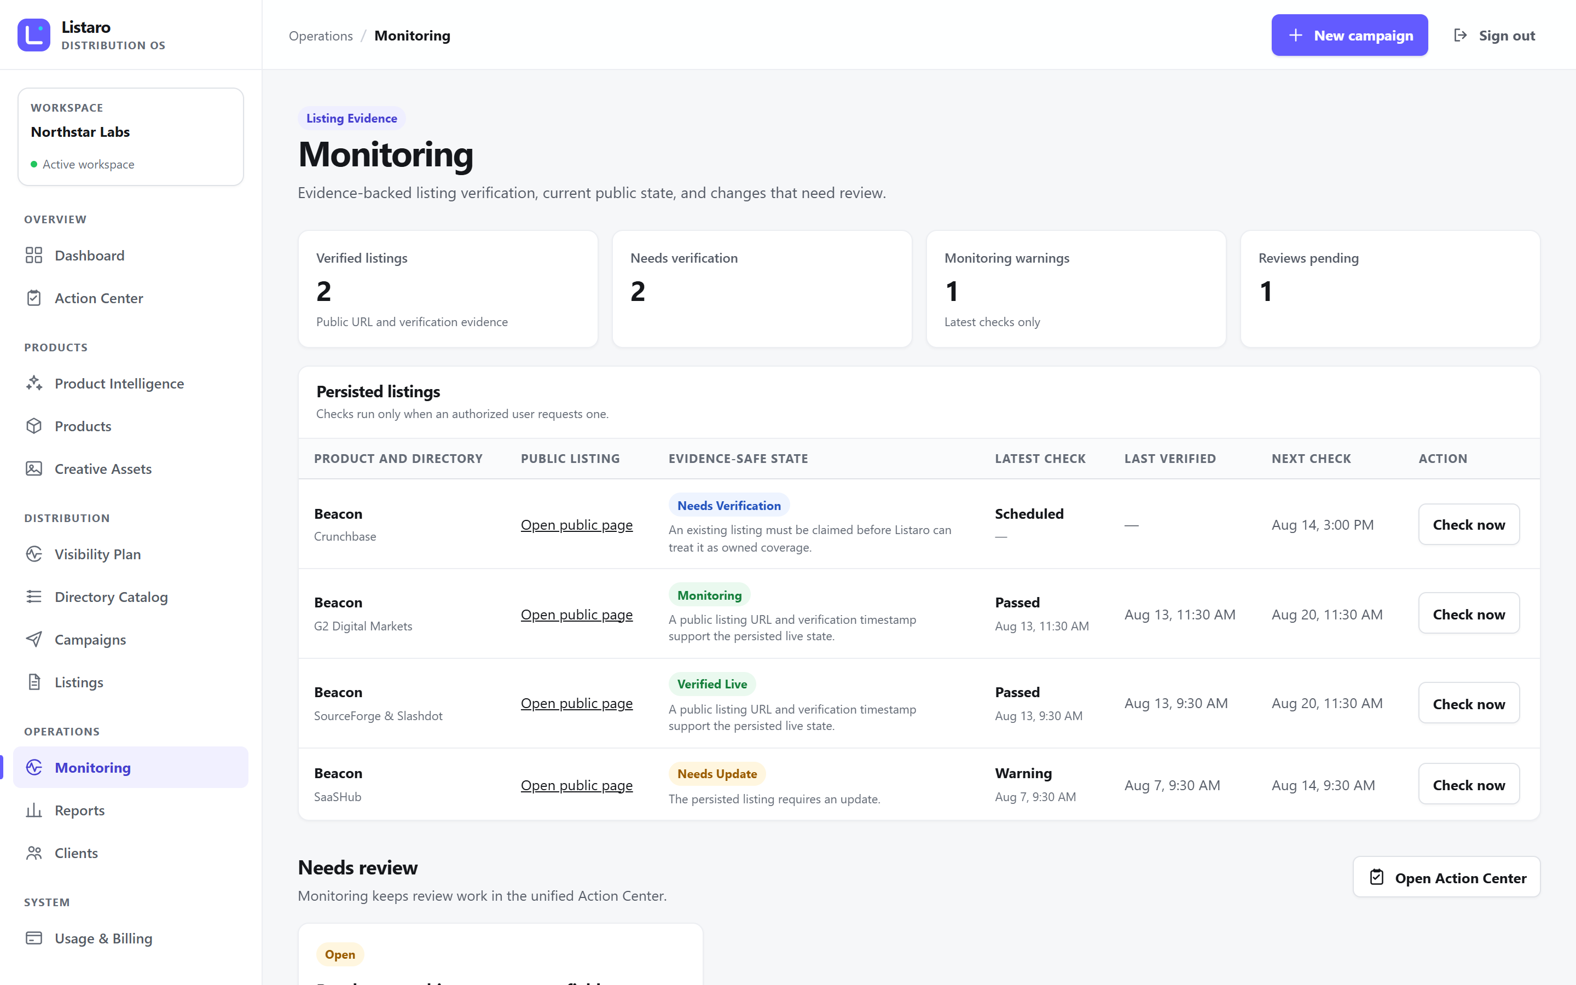The width and height of the screenshot is (1576, 985).
Task: Click the Reviews pending stat card
Action: pos(1390,288)
